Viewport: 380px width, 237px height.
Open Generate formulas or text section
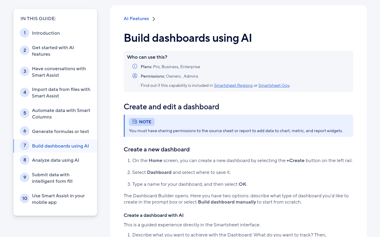[61, 132]
